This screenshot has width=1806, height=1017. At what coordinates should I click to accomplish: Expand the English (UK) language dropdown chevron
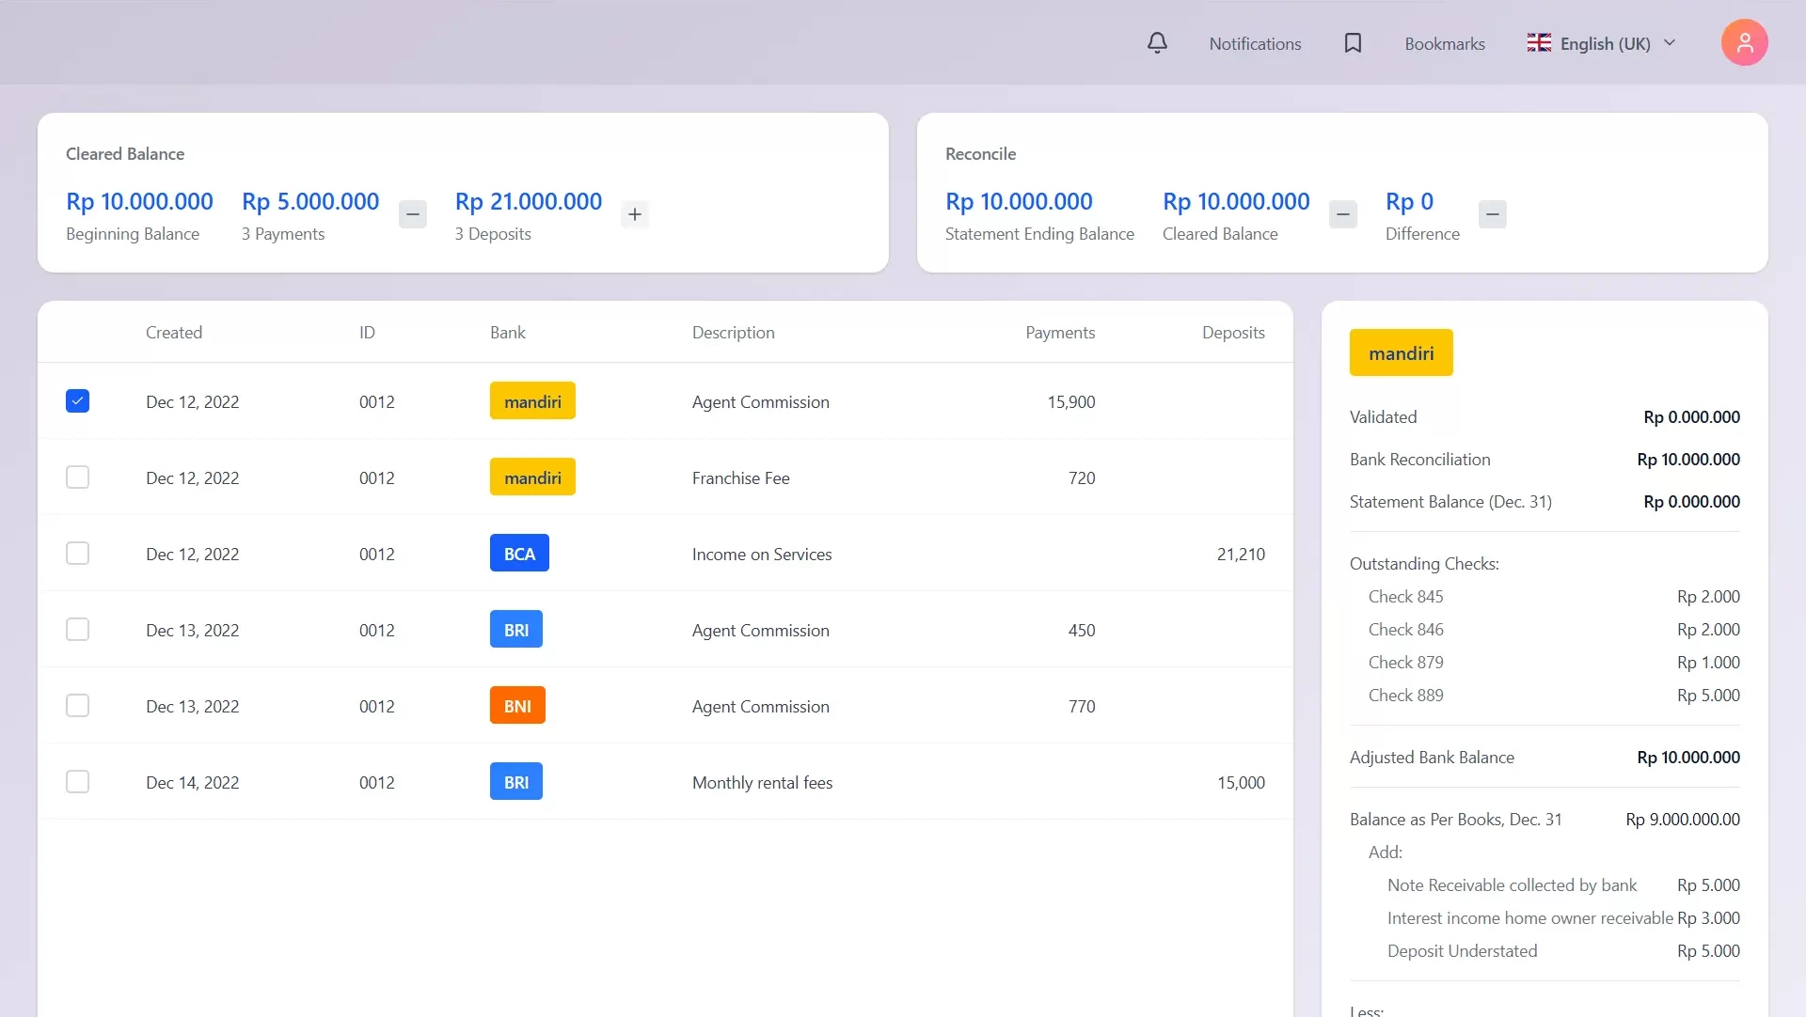tap(1670, 43)
